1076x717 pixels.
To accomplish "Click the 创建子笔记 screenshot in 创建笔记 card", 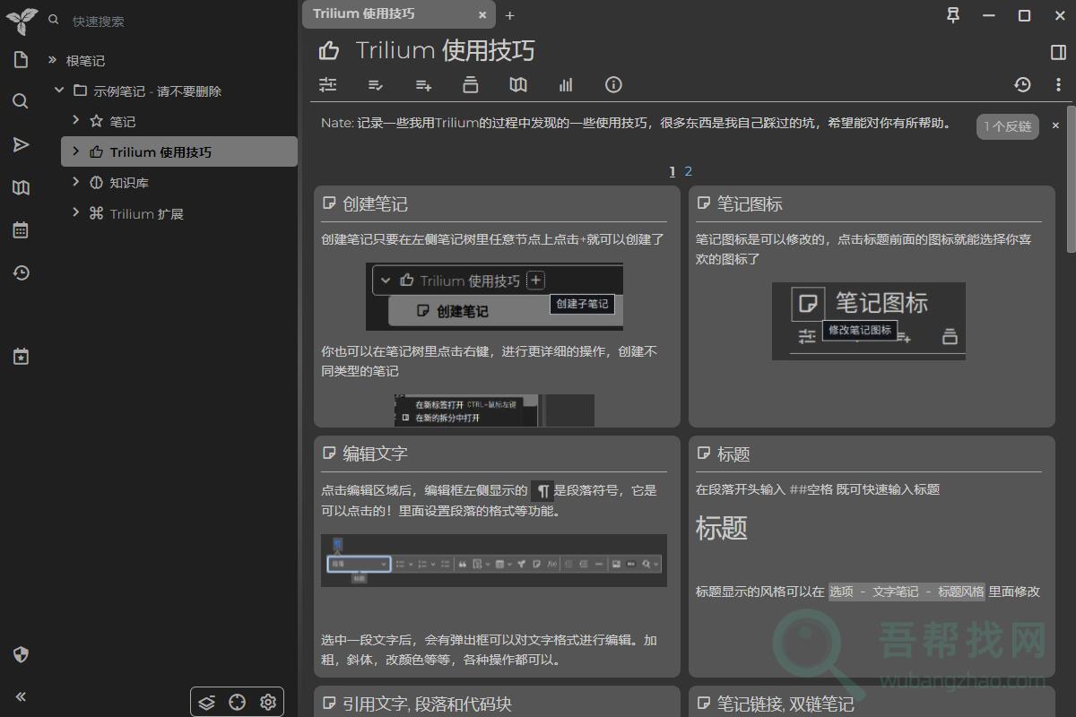I will [494, 297].
